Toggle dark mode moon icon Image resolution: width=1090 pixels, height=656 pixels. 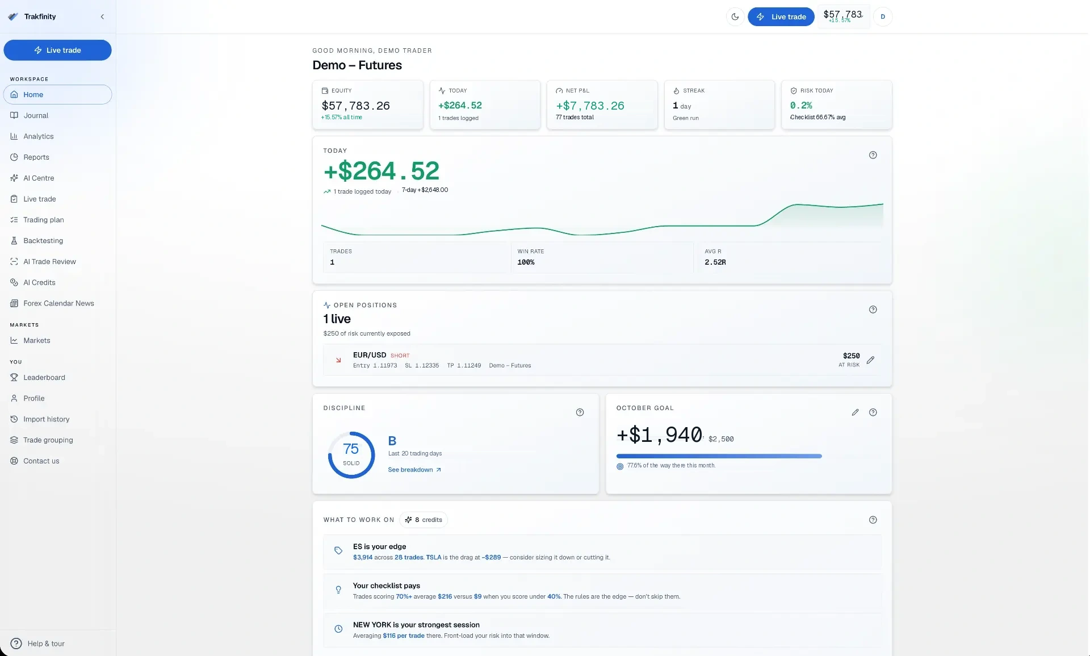click(735, 16)
